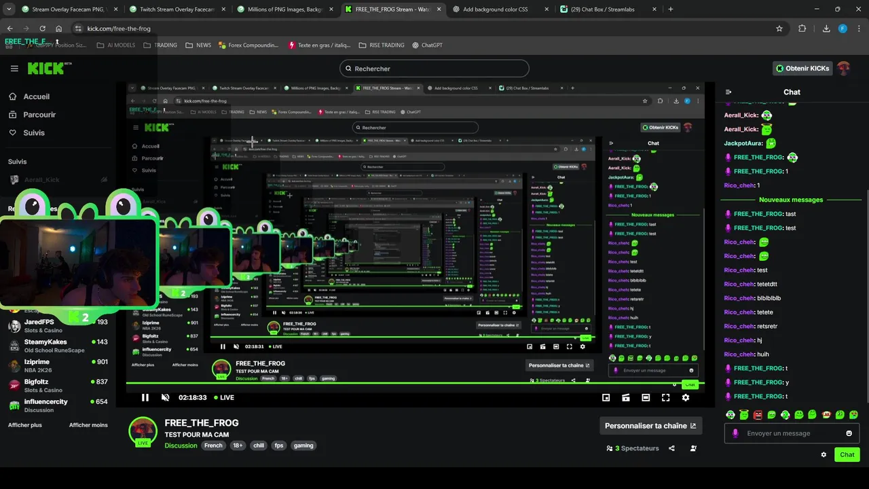Open a new browser tab
The width and height of the screenshot is (869, 489).
point(671,10)
